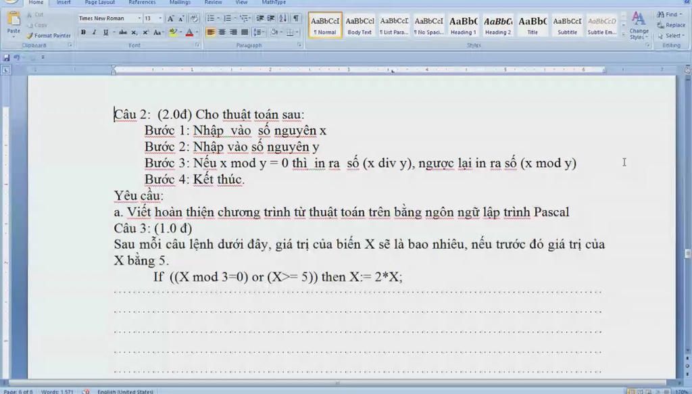
Task: Select Justify alignment
Action: coord(244,32)
